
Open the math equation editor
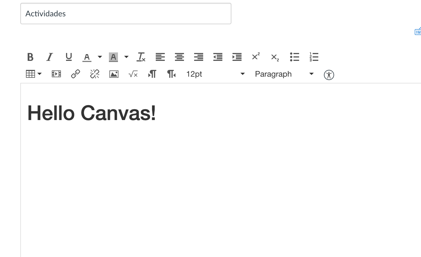(133, 74)
